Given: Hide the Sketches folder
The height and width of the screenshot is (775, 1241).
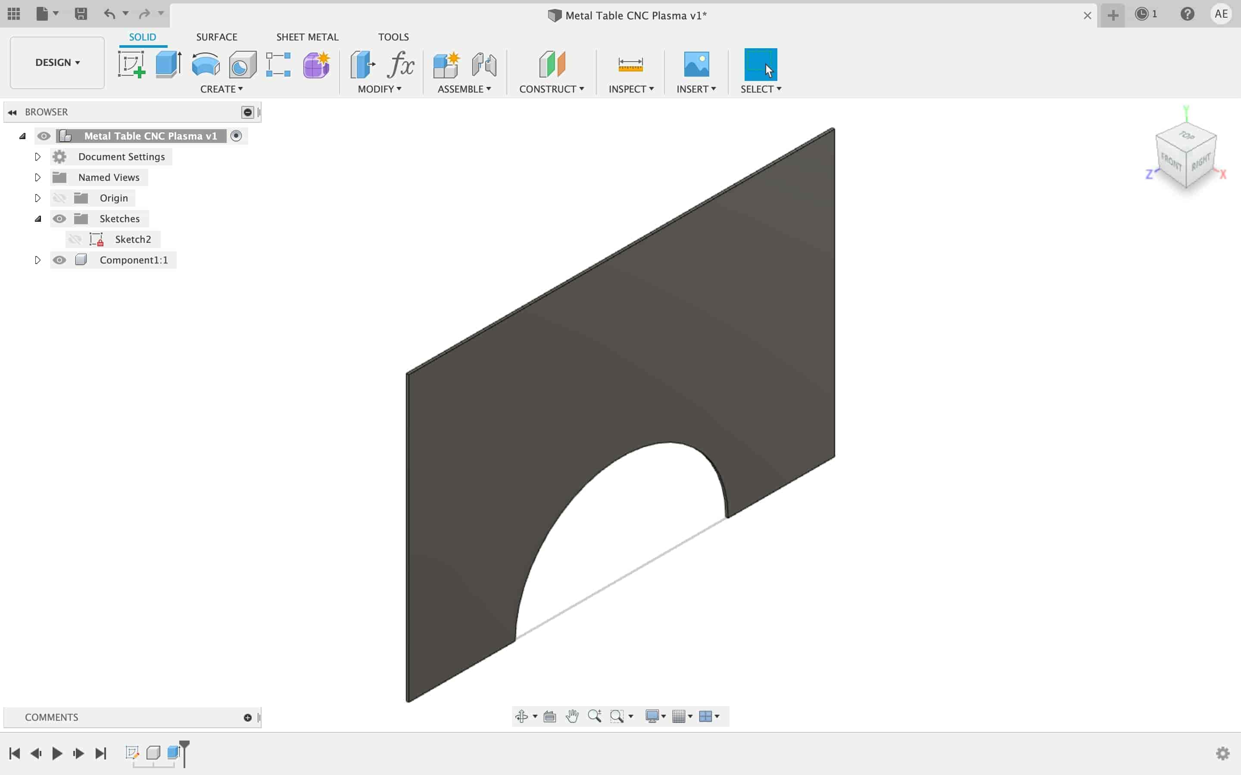Looking at the screenshot, I should (x=59, y=219).
